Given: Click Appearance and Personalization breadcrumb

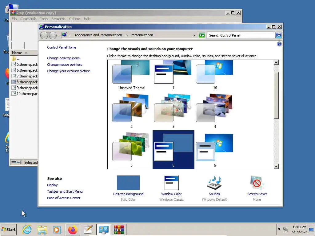Looking at the screenshot, I should [x=98, y=35].
